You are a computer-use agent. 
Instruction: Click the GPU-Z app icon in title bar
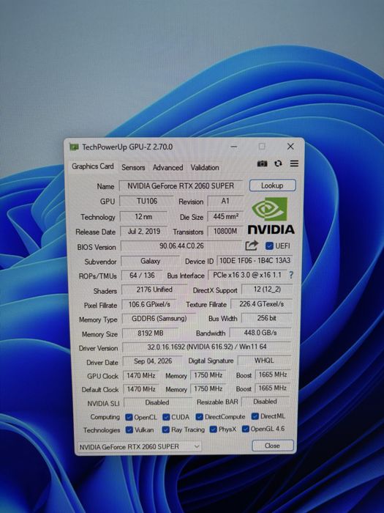(x=74, y=147)
